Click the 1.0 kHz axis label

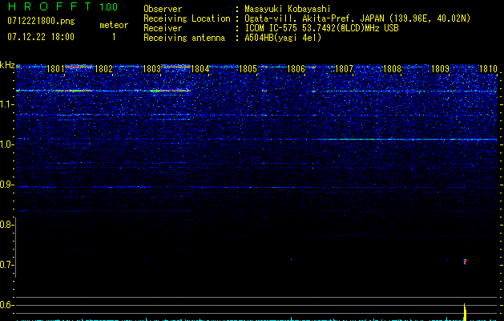pos(6,144)
